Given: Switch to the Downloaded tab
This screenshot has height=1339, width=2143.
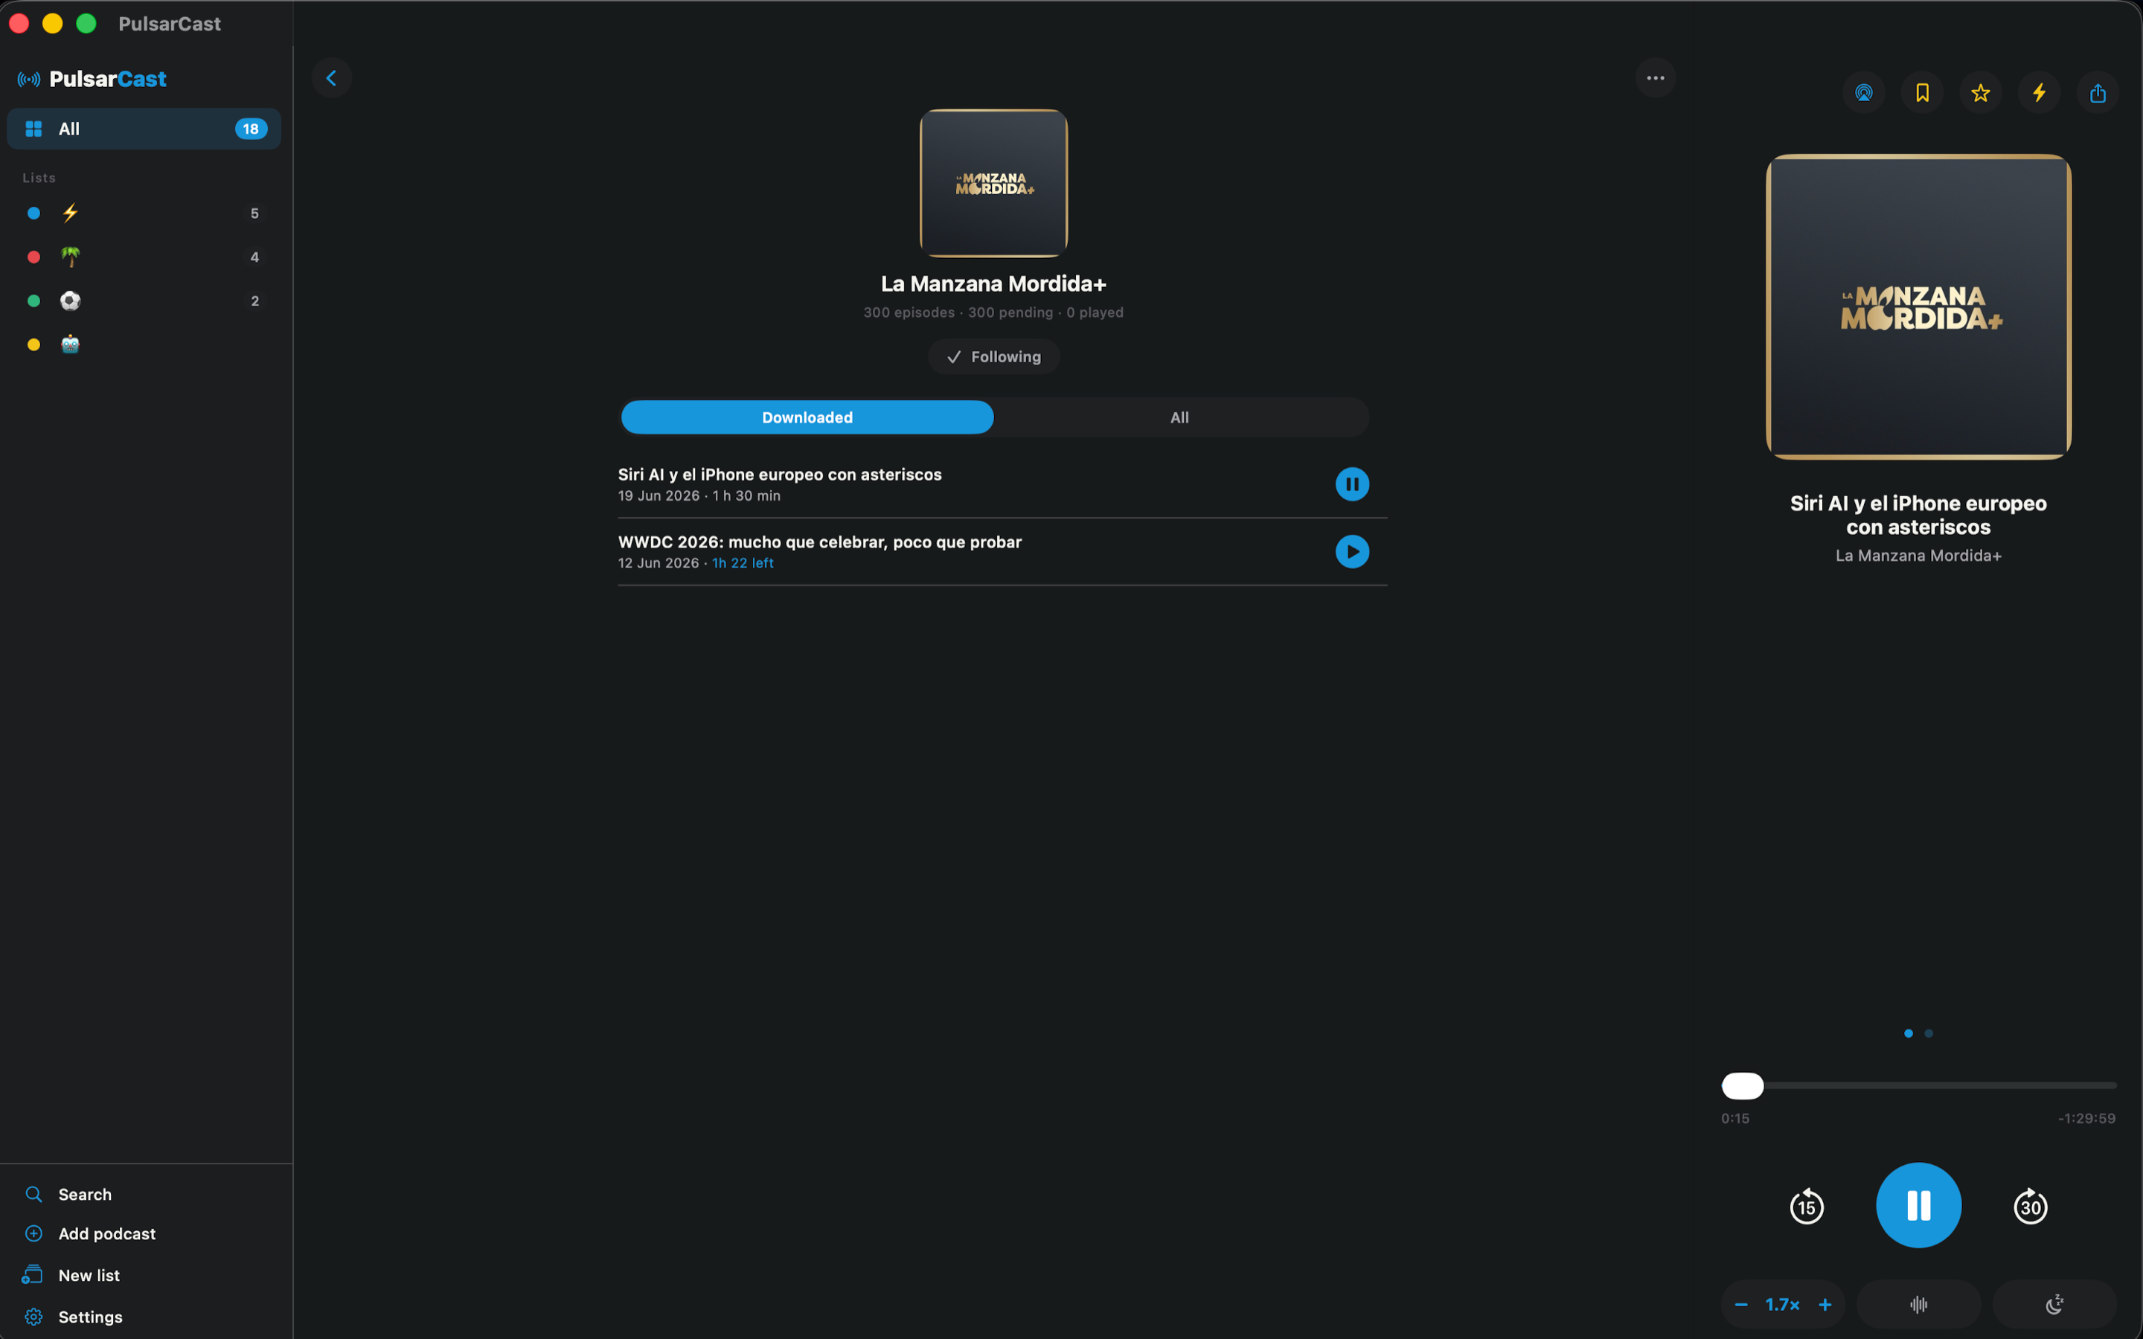Looking at the screenshot, I should pos(807,417).
